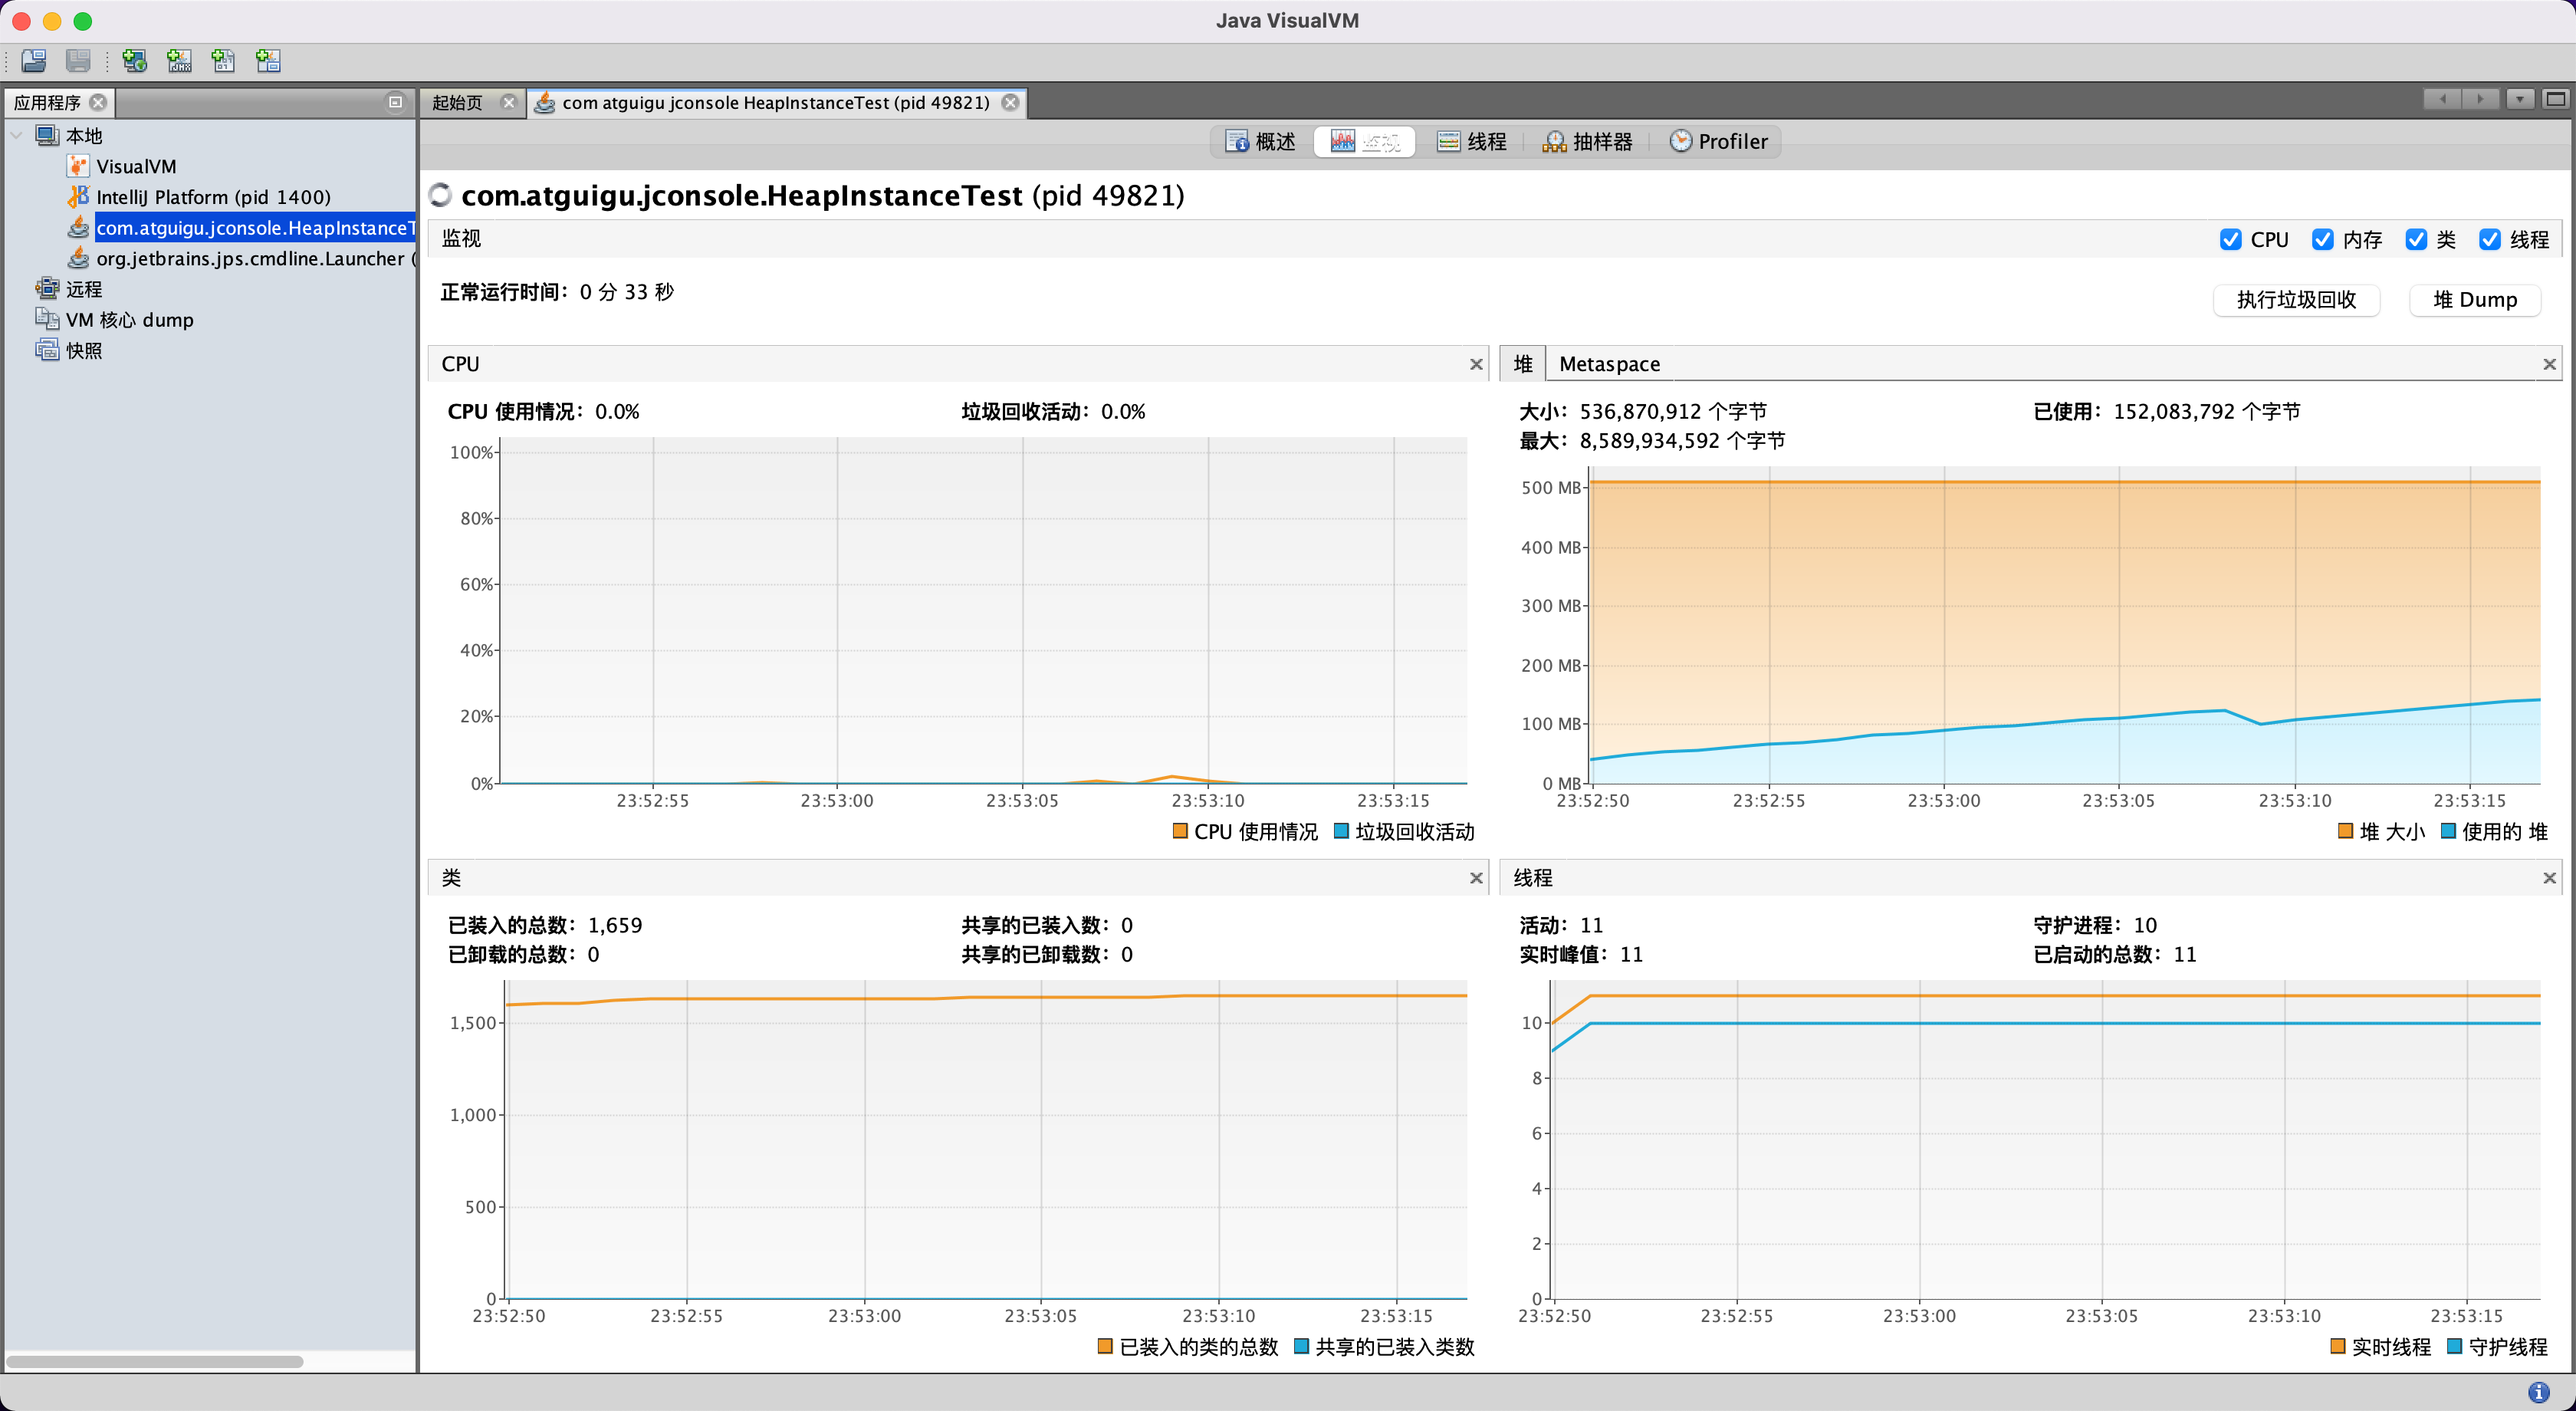Open the 线程 threads tab
2576x1411 pixels.
1472,142
